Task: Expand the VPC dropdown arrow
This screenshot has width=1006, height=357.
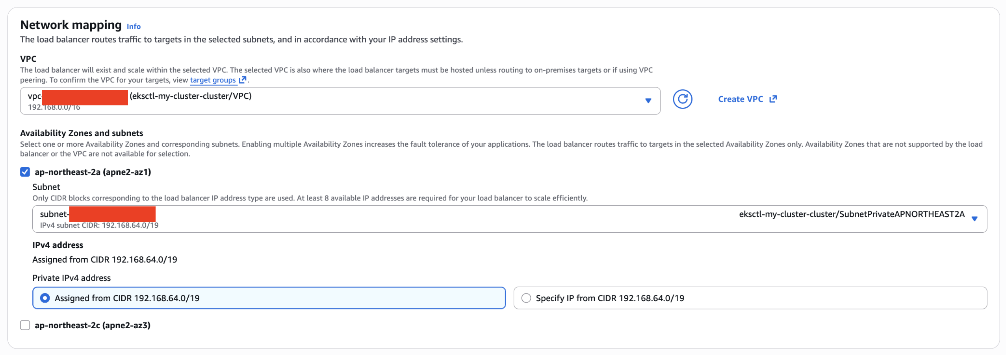Action: [648, 101]
